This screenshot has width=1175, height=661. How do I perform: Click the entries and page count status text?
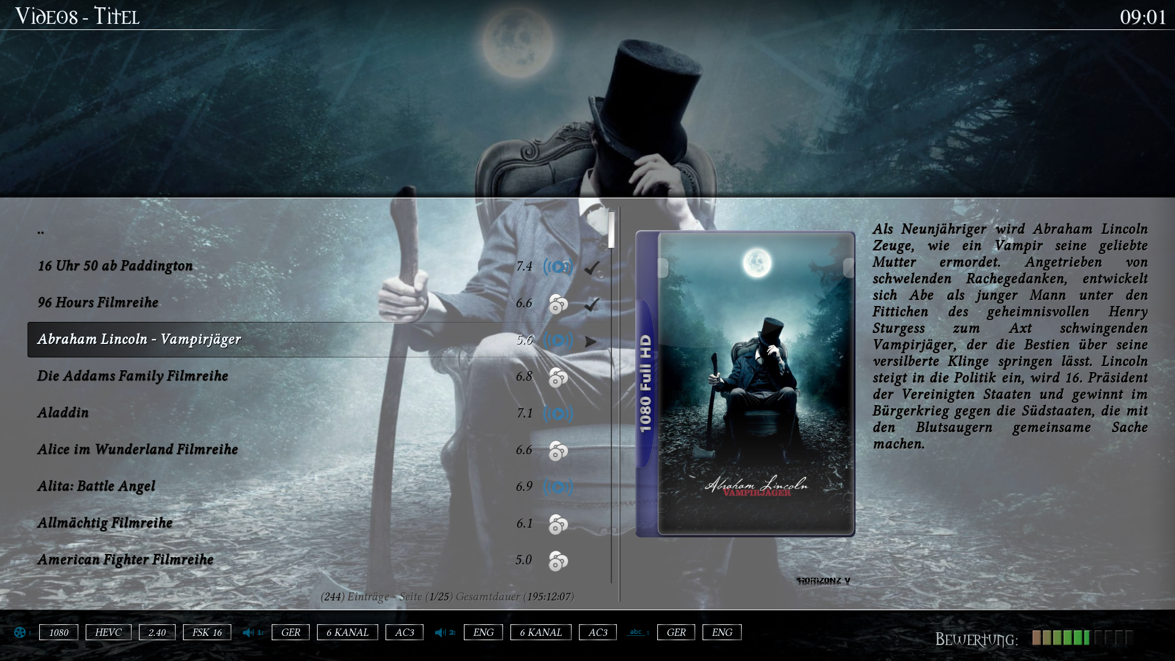point(447,597)
